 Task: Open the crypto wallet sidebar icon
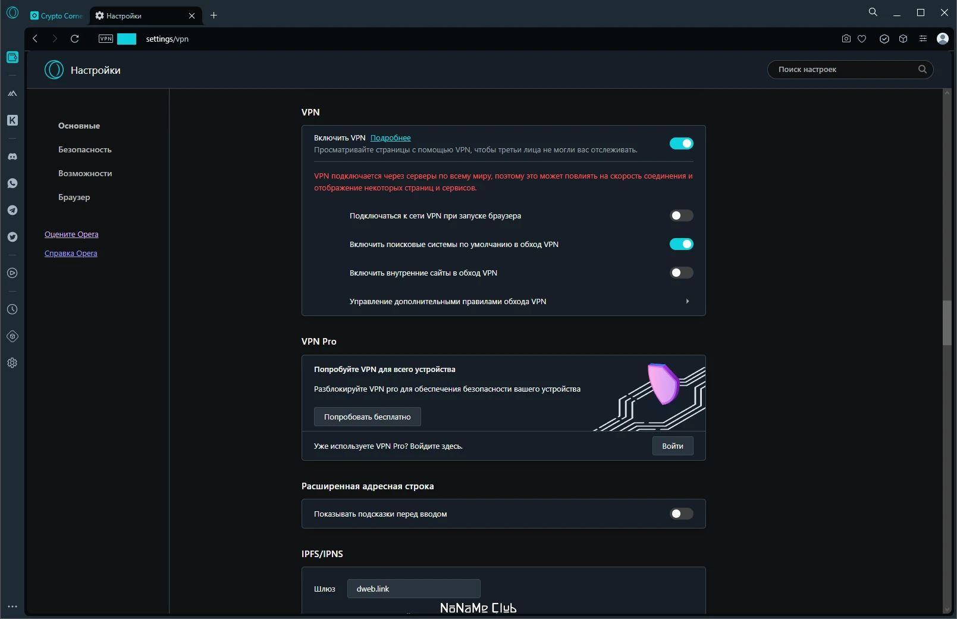pyautogui.click(x=12, y=57)
